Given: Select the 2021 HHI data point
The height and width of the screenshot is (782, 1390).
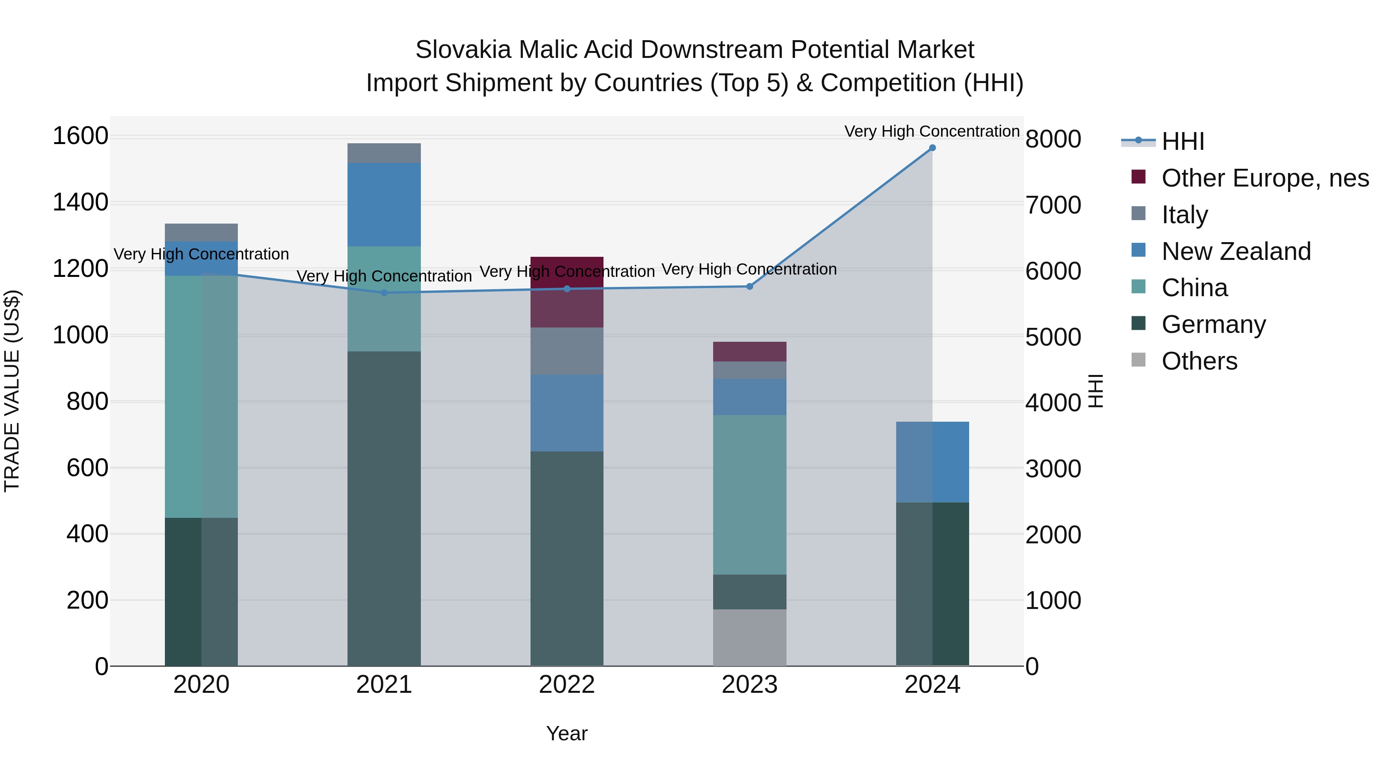Looking at the screenshot, I should coord(384,293).
